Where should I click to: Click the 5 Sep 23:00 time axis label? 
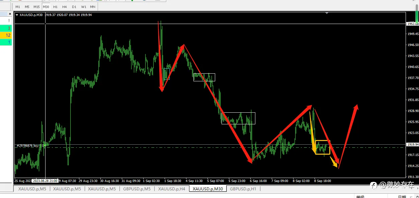coord(237,181)
